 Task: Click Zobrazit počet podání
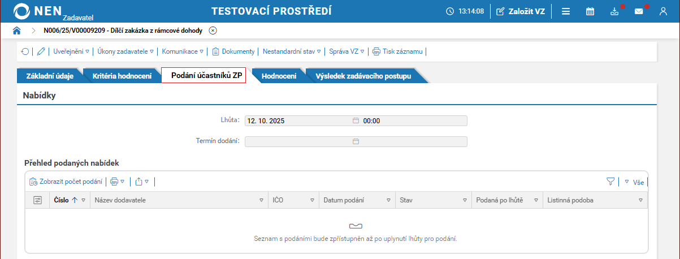(x=66, y=182)
